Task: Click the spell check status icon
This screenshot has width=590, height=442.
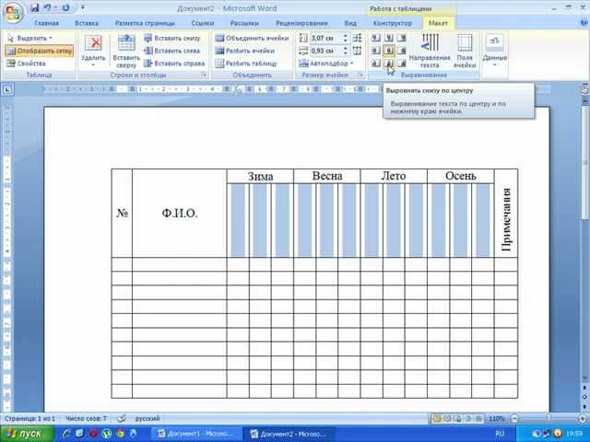Action: pyautogui.click(x=121, y=418)
